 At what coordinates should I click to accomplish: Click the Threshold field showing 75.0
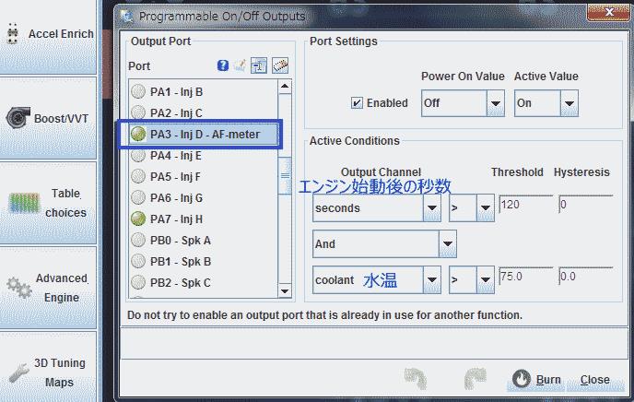525,277
